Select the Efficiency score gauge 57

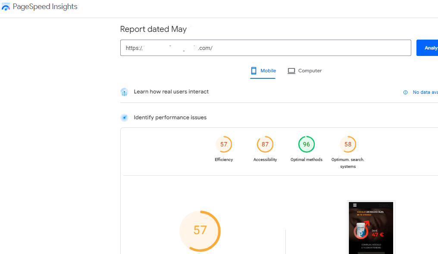click(x=224, y=144)
